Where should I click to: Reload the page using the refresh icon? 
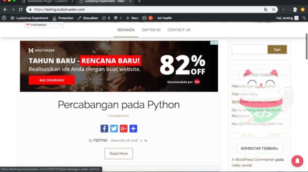pos(20,9)
